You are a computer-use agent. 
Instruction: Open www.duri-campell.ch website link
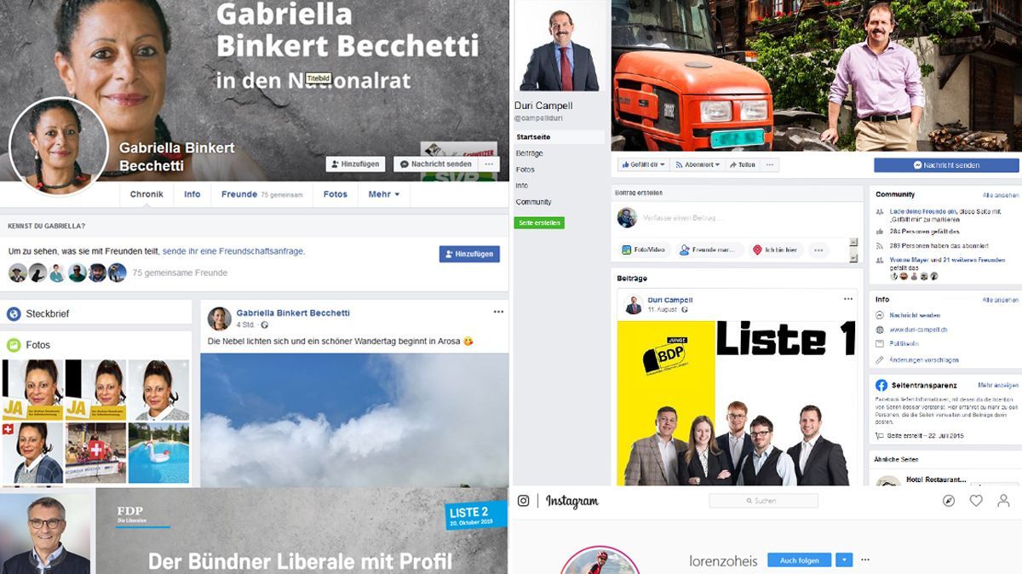point(918,329)
